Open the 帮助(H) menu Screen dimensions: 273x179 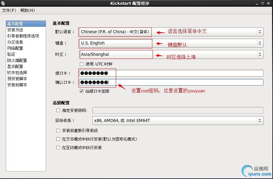[x=27, y=10]
